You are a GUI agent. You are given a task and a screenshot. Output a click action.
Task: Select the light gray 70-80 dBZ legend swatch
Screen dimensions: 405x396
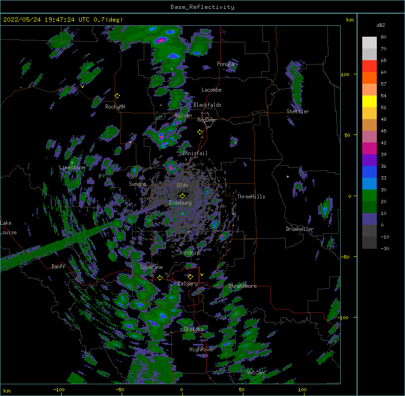coord(369,42)
